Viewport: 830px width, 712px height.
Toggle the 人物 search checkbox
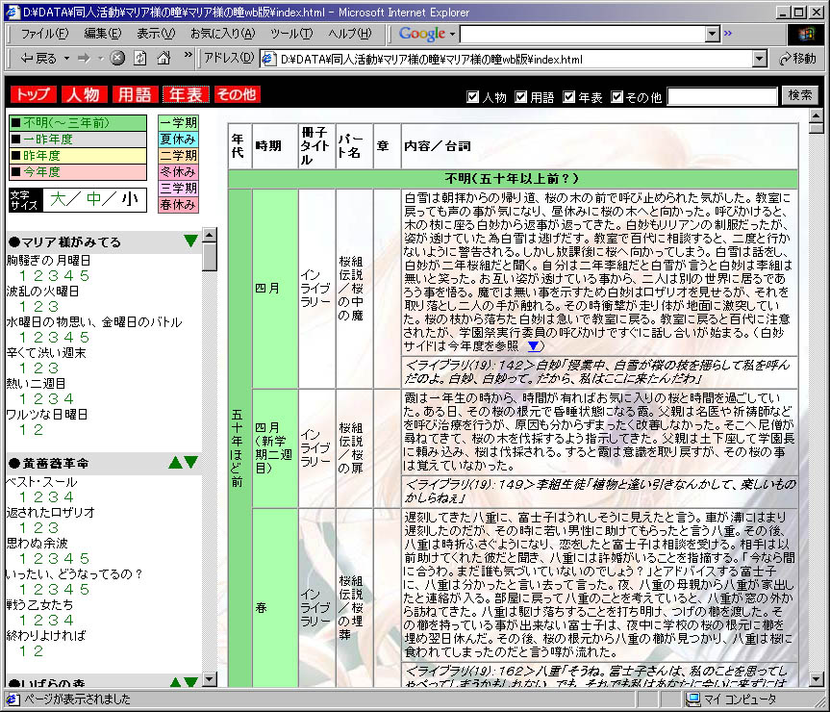472,97
